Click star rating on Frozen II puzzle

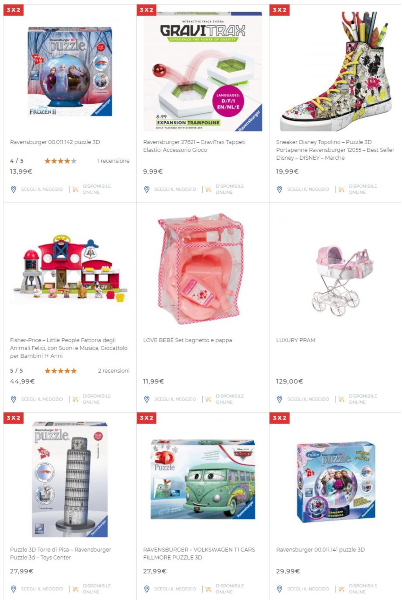coord(60,161)
